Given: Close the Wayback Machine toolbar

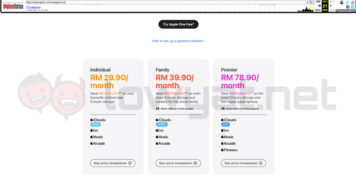Looking at the screenshot, I should [x=352, y=2].
